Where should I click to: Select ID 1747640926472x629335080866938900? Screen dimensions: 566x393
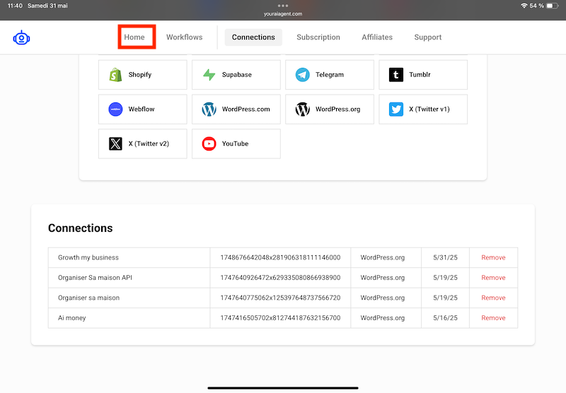coord(280,278)
